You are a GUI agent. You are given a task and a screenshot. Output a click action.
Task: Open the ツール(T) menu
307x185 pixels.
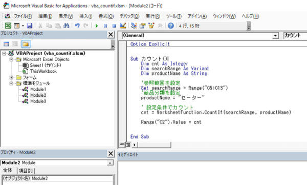pos(173,16)
